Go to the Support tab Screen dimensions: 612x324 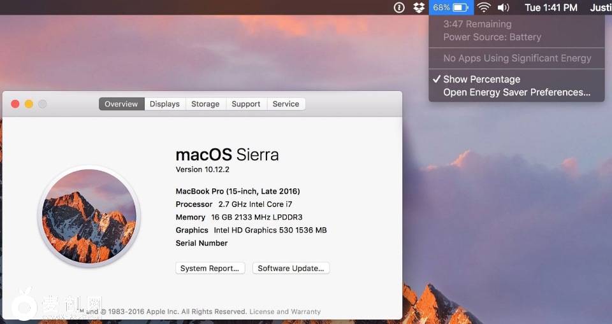246,104
